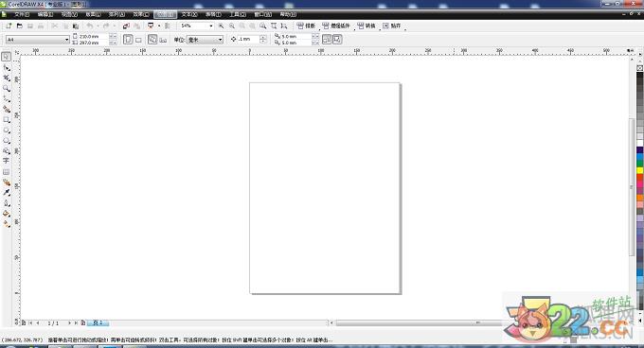This screenshot has width=644, height=348.
Task: Open the 视图 (View) menu
Action: (69, 14)
